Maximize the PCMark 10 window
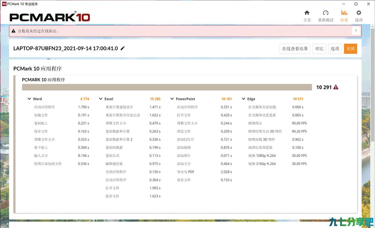 pyautogui.click(x=356, y=4)
